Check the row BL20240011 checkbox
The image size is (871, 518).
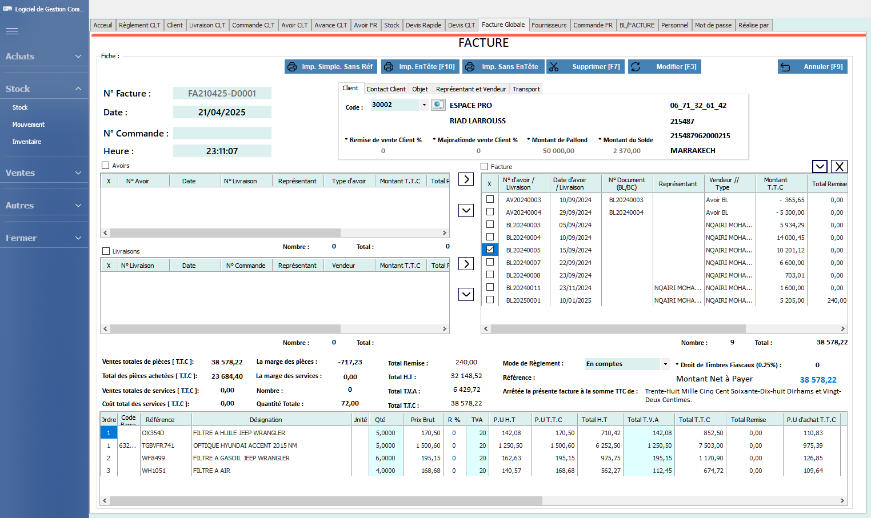[x=490, y=287]
